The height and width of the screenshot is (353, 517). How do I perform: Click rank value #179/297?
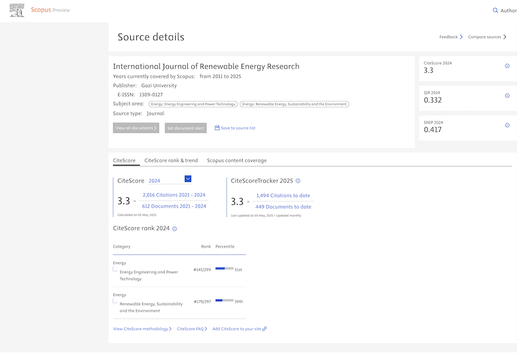pos(202,301)
